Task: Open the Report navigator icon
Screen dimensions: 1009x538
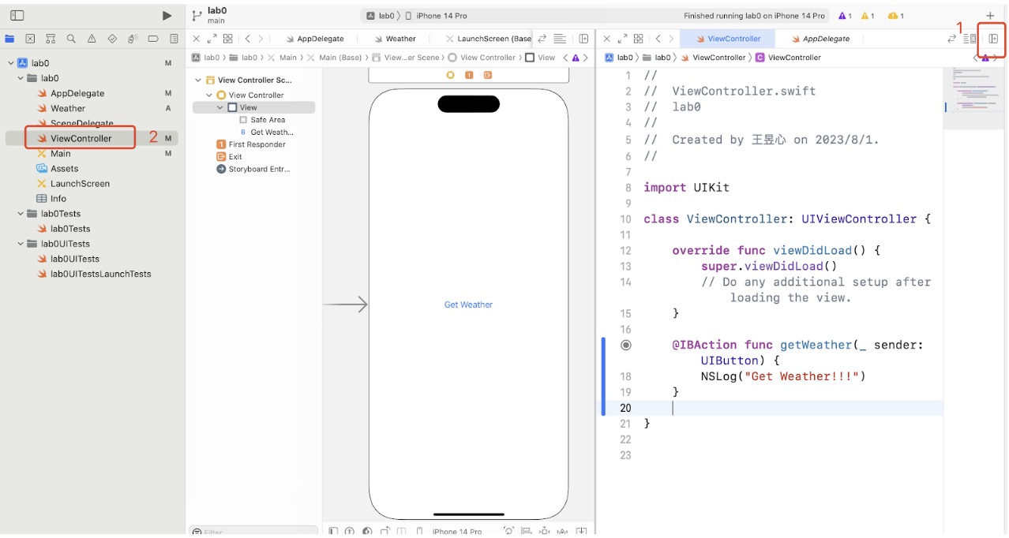Action: pos(174,39)
